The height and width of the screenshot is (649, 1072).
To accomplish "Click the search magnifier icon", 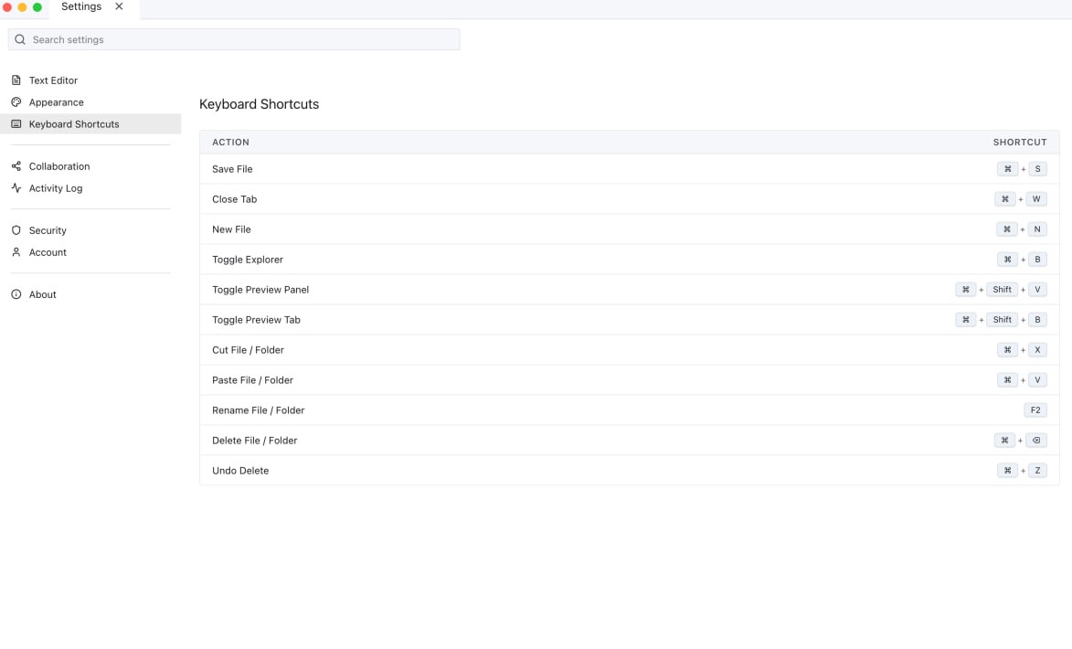I will [x=20, y=39].
